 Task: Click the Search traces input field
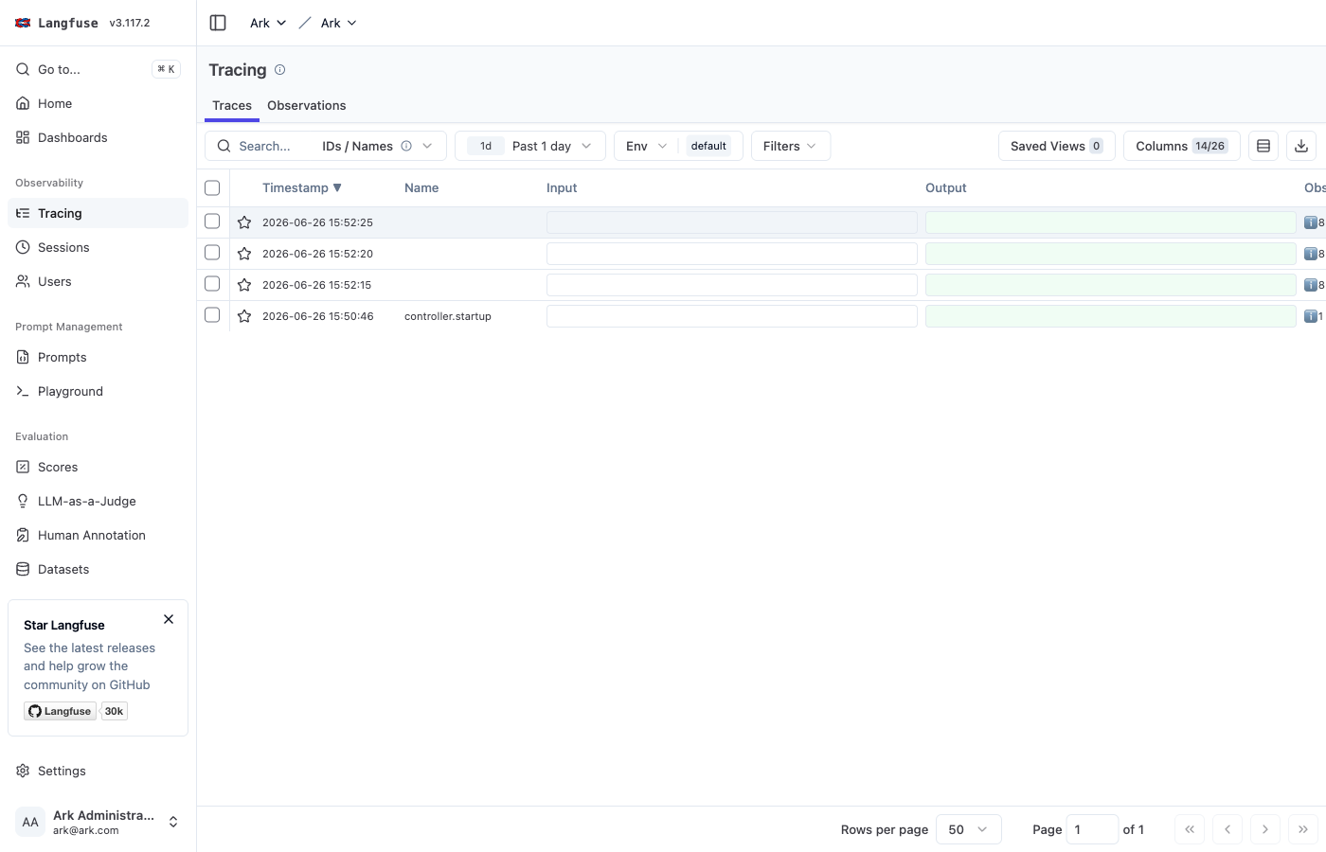tap(273, 146)
